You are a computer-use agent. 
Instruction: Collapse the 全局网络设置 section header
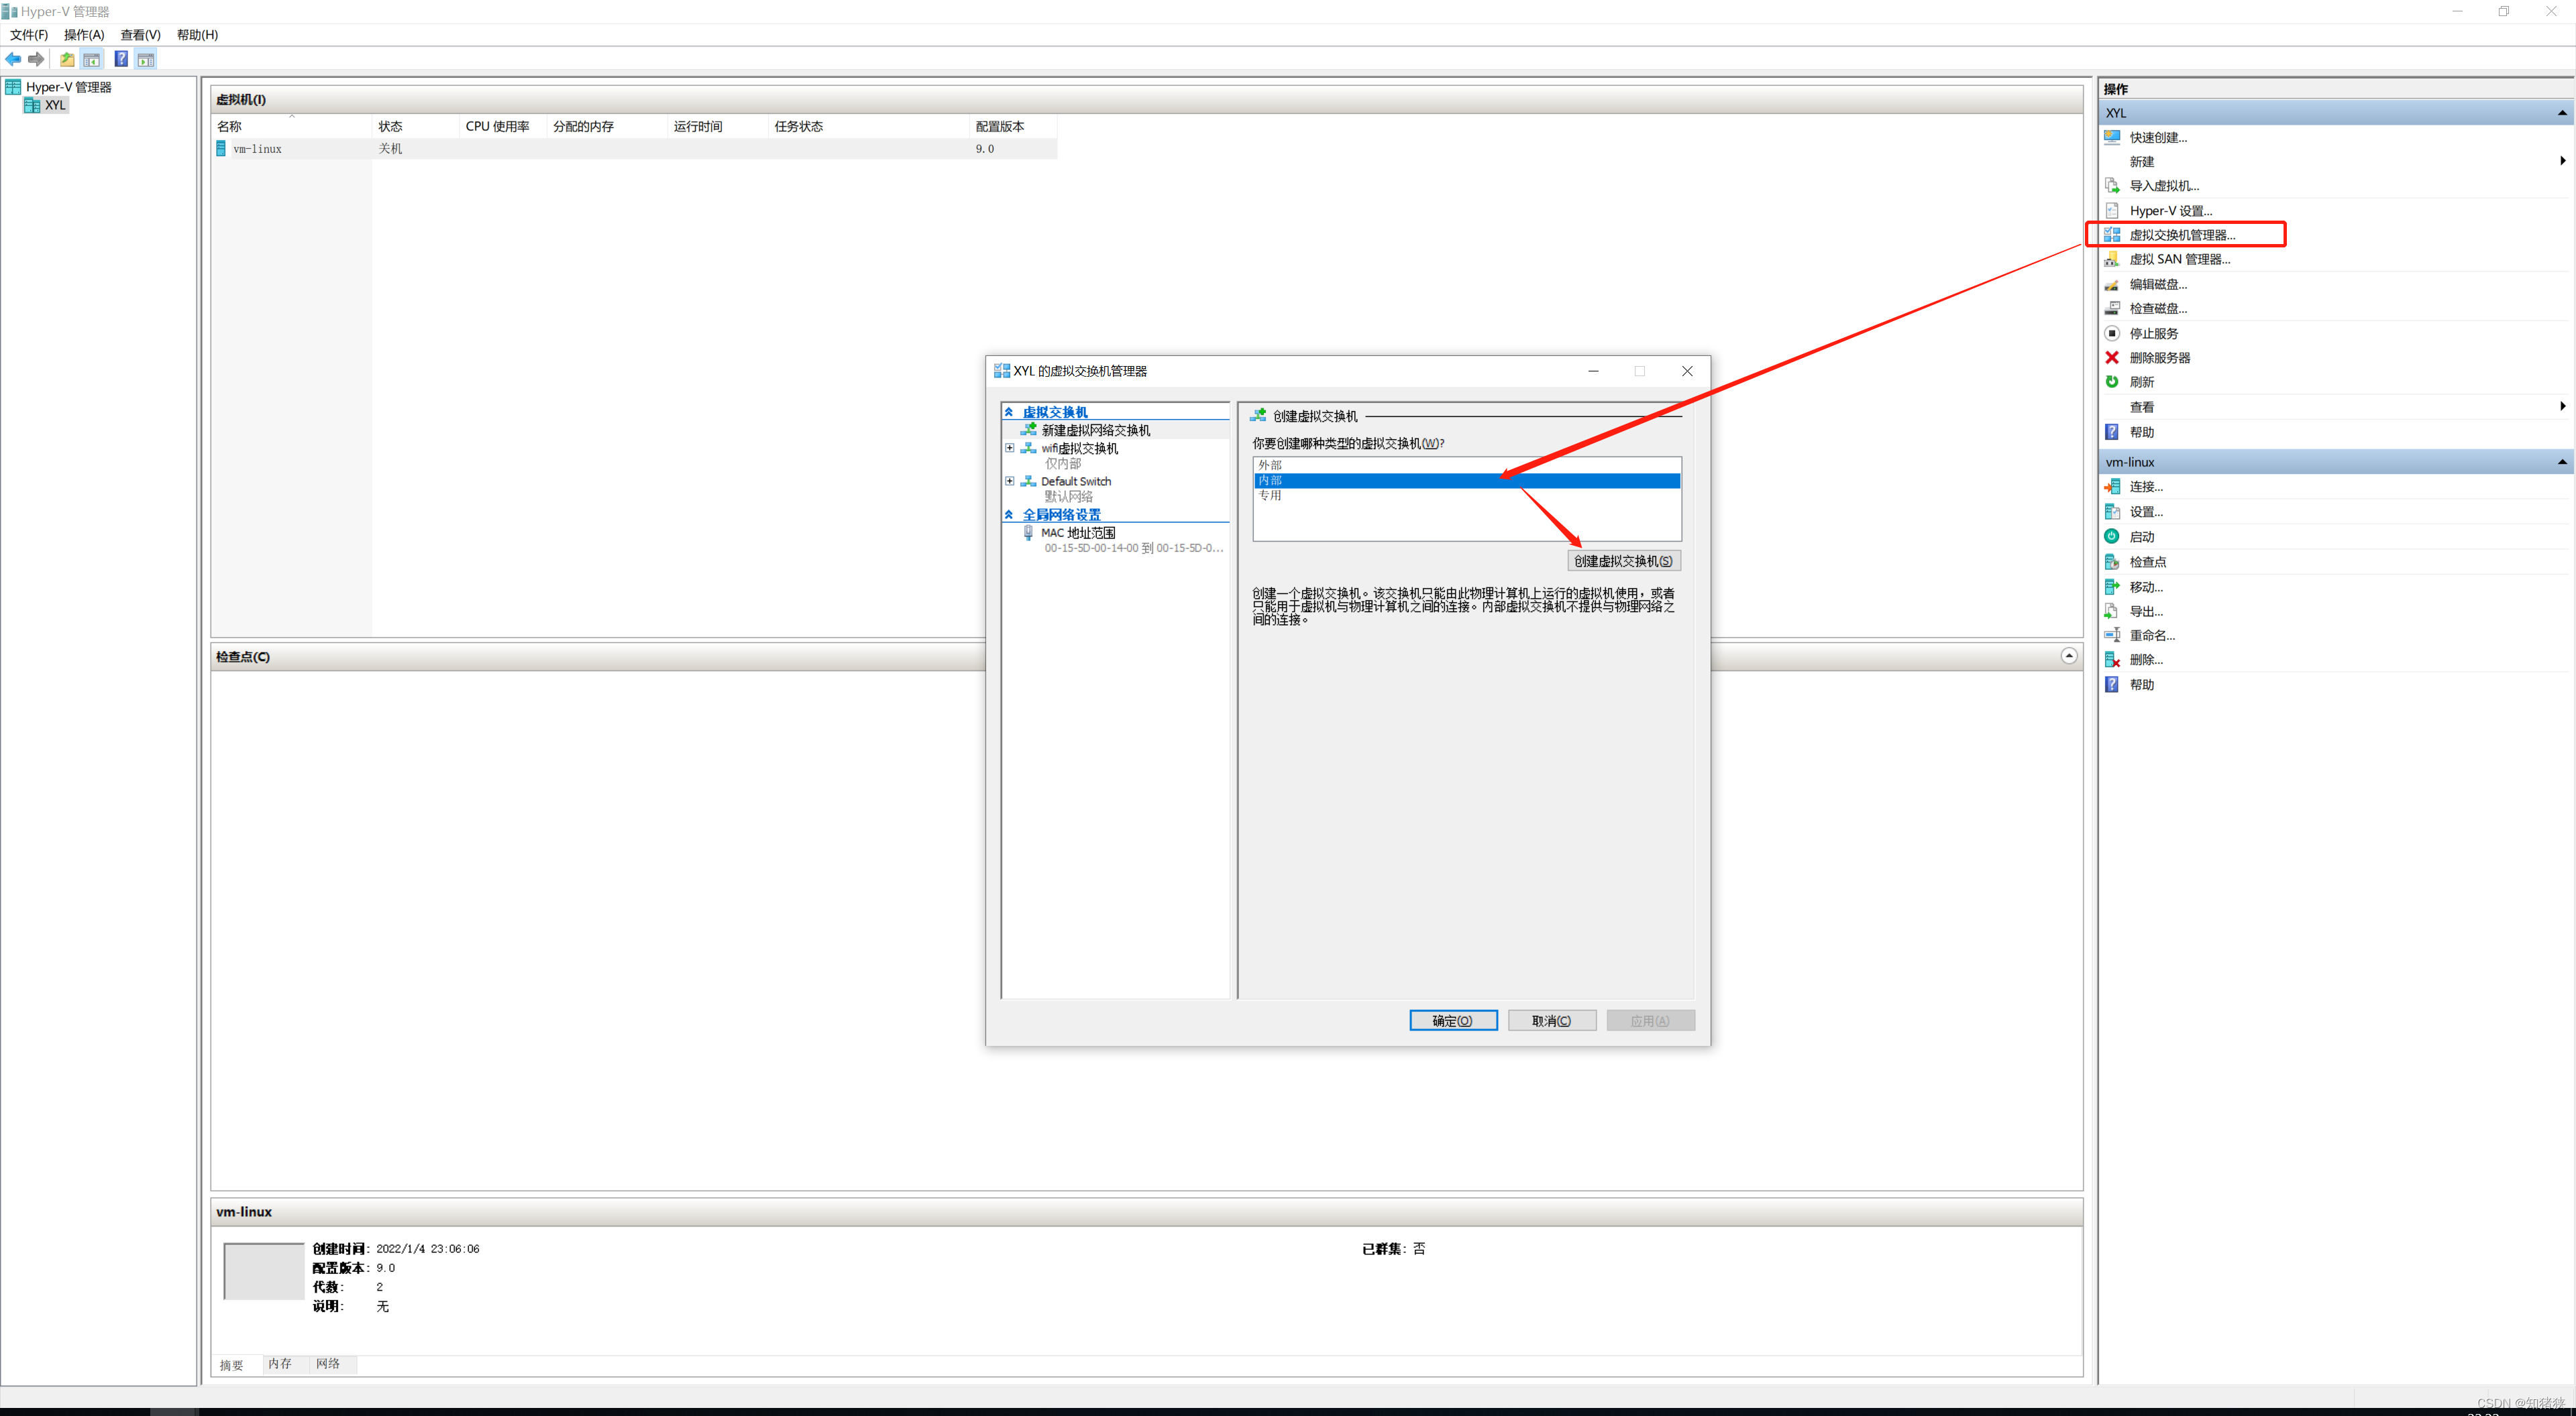pyautogui.click(x=1009, y=515)
